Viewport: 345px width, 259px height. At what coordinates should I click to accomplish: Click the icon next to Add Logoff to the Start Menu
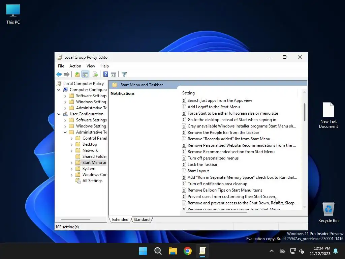[184, 107]
